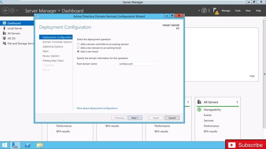Click the Next button in wizard
266x149 pixels.
coord(135,118)
